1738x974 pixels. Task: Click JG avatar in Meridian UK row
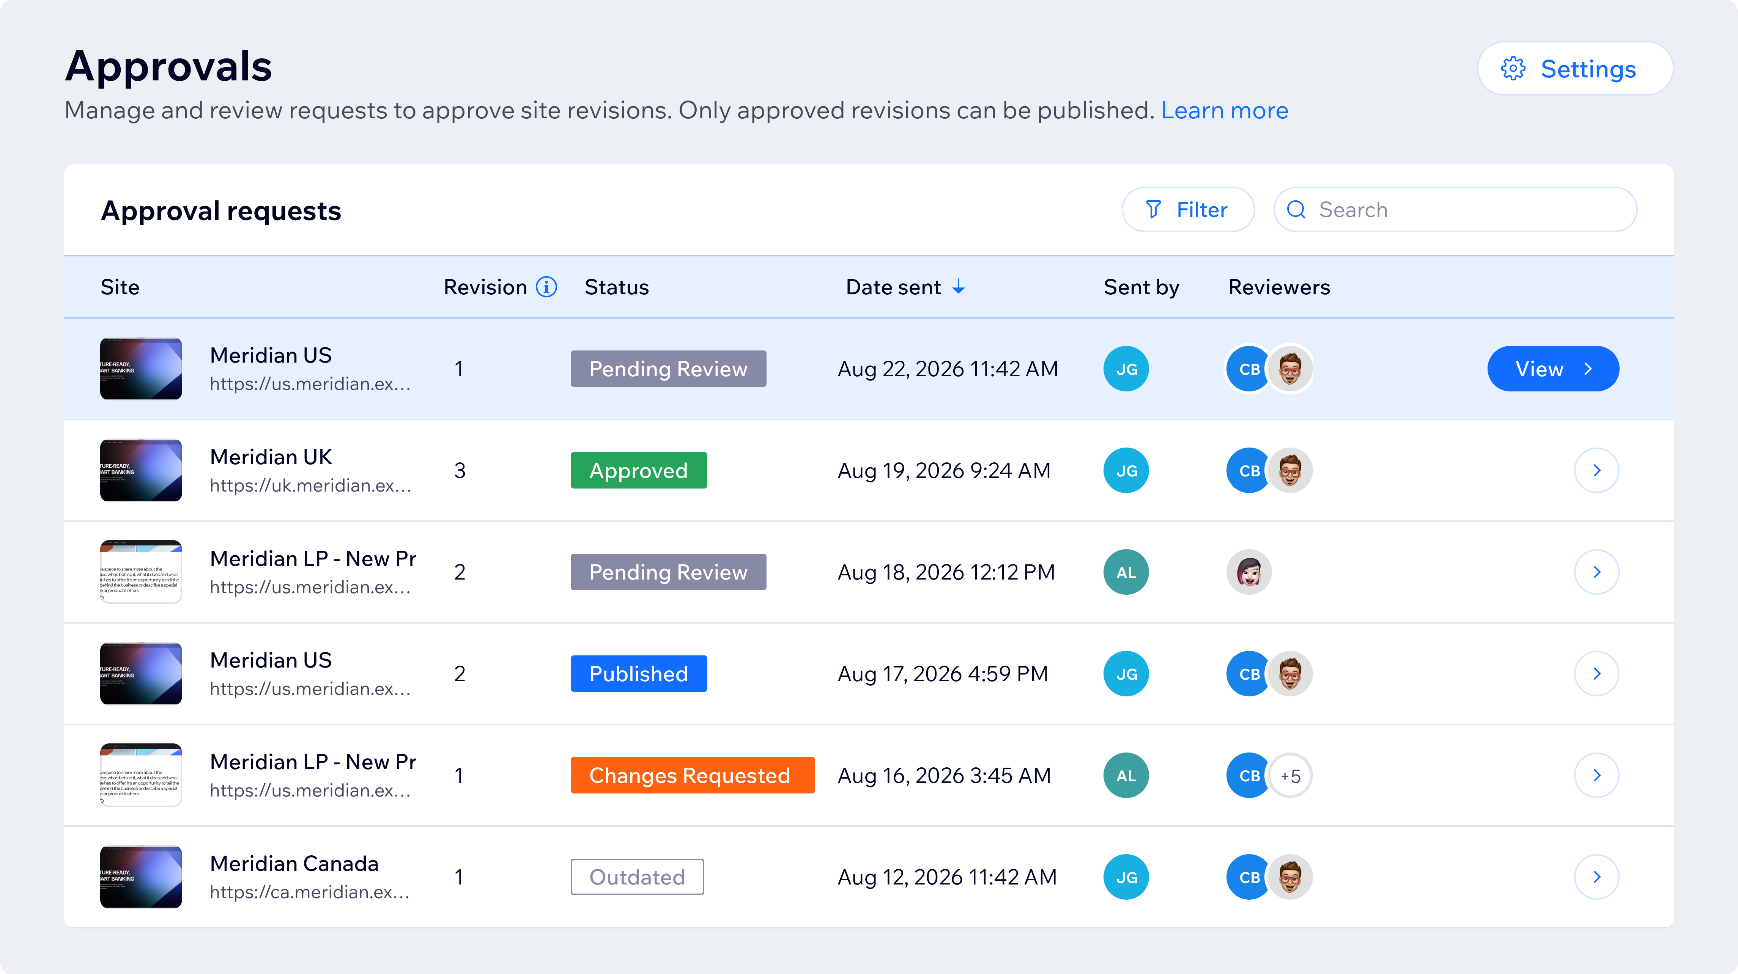pyautogui.click(x=1126, y=470)
